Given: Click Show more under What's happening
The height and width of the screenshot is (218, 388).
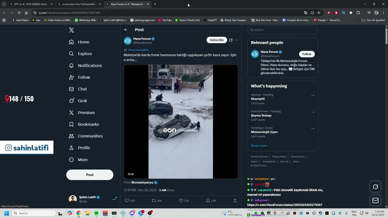Looking at the screenshot, I should click(x=259, y=146).
